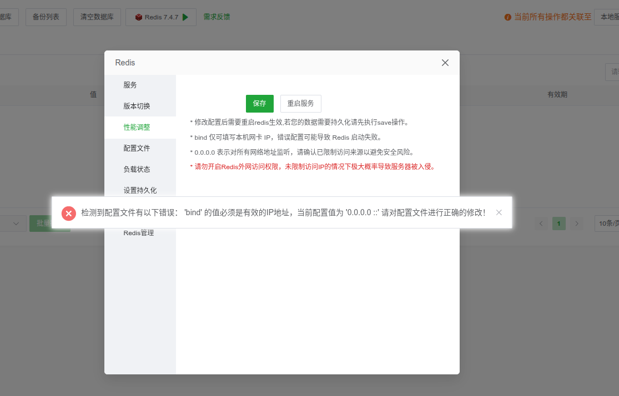Expand the dropdown left of the batch button
This screenshot has width=619, height=396.
click(x=16, y=224)
